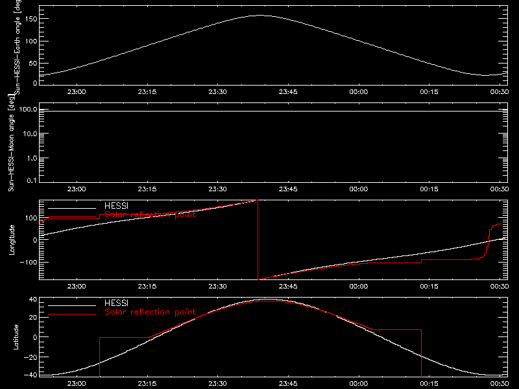This screenshot has height=389, width=519.
Task: Click the -20 tick label on Latitude axis
Action: pyautogui.click(x=30, y=357)
